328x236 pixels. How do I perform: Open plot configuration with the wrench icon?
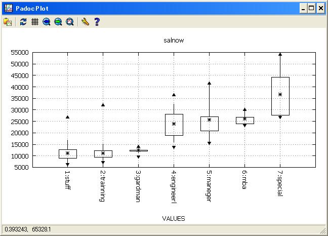coord(85,22)
